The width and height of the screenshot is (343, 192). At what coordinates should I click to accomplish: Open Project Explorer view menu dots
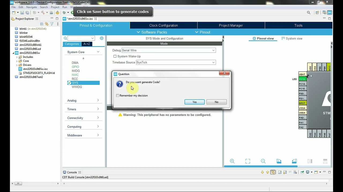[58, 24]
